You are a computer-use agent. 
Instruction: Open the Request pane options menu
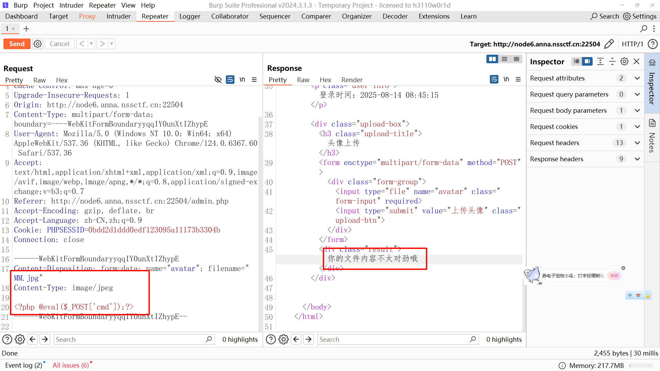[x=254, y=80]
